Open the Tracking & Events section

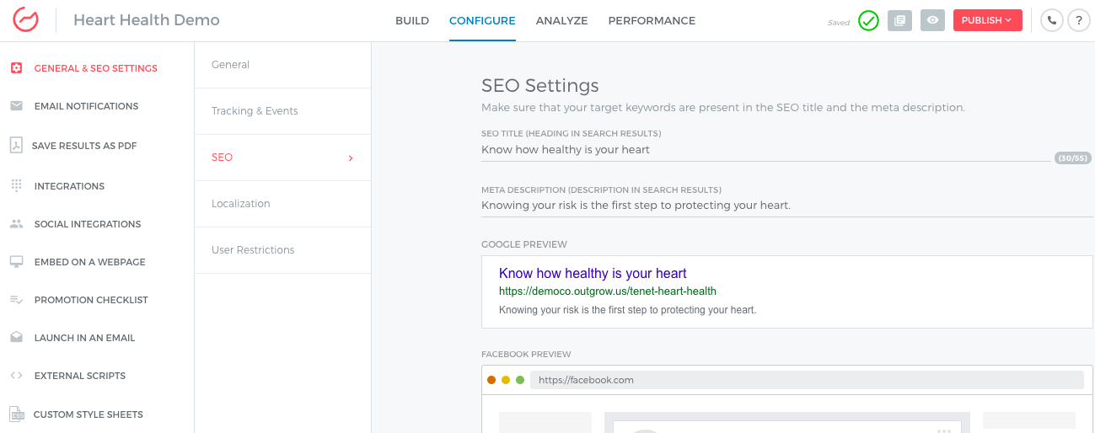282,111
